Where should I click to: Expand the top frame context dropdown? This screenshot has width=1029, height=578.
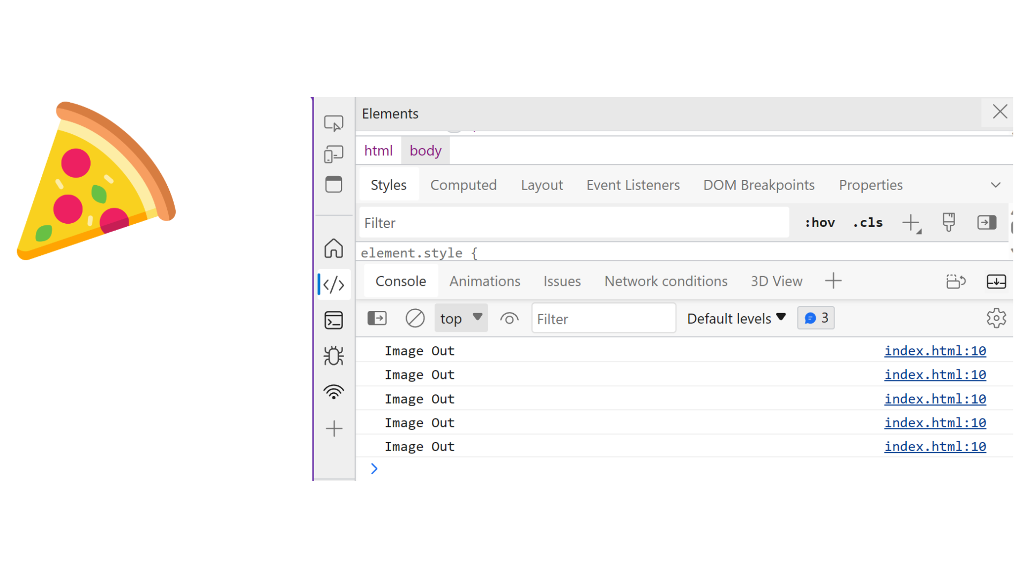click(x=460, y=317)
